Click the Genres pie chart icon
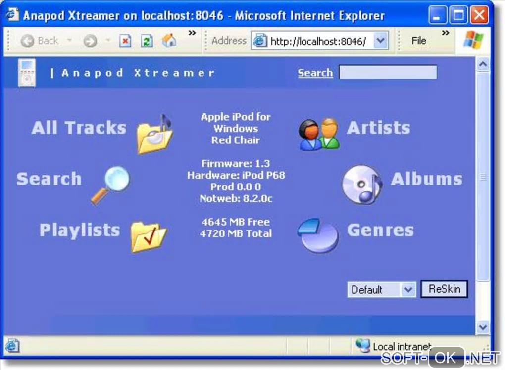Image resolution: width=505 pixels, height=370 pixels. [x=318, y=235]
